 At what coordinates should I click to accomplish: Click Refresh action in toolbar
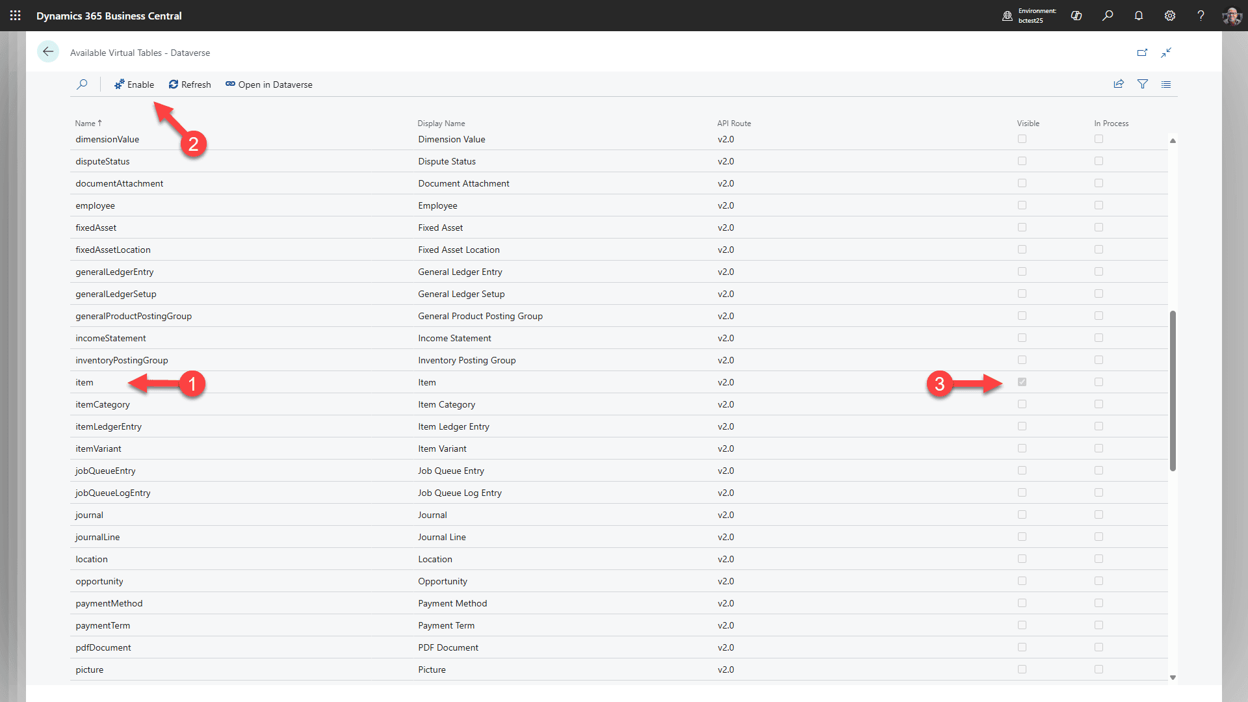190,84
